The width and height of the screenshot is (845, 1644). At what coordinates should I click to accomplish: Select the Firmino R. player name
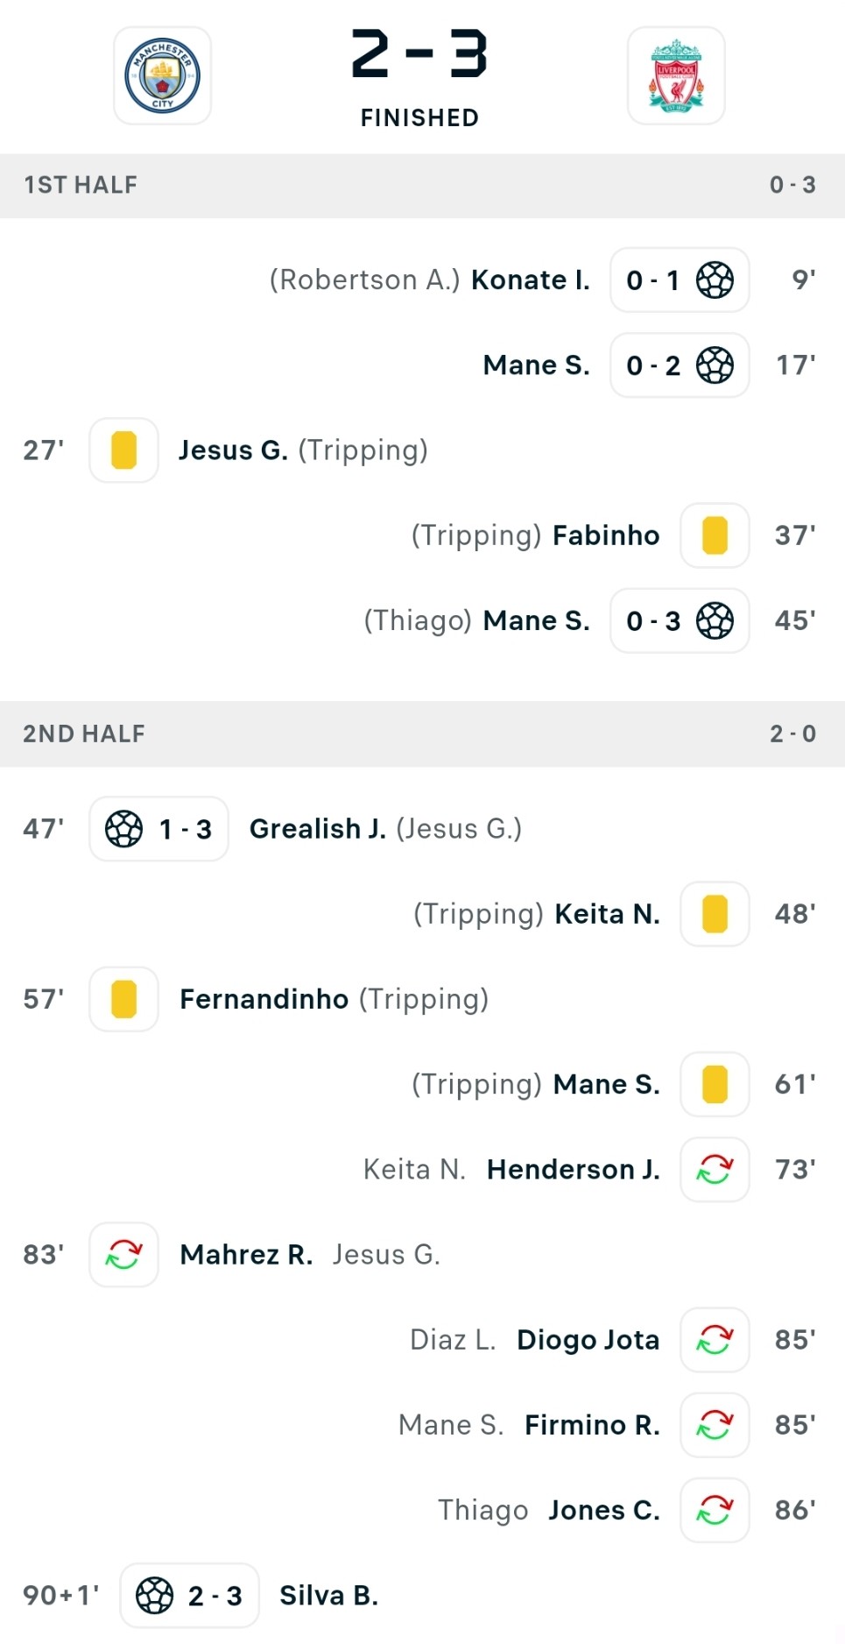592,1425
